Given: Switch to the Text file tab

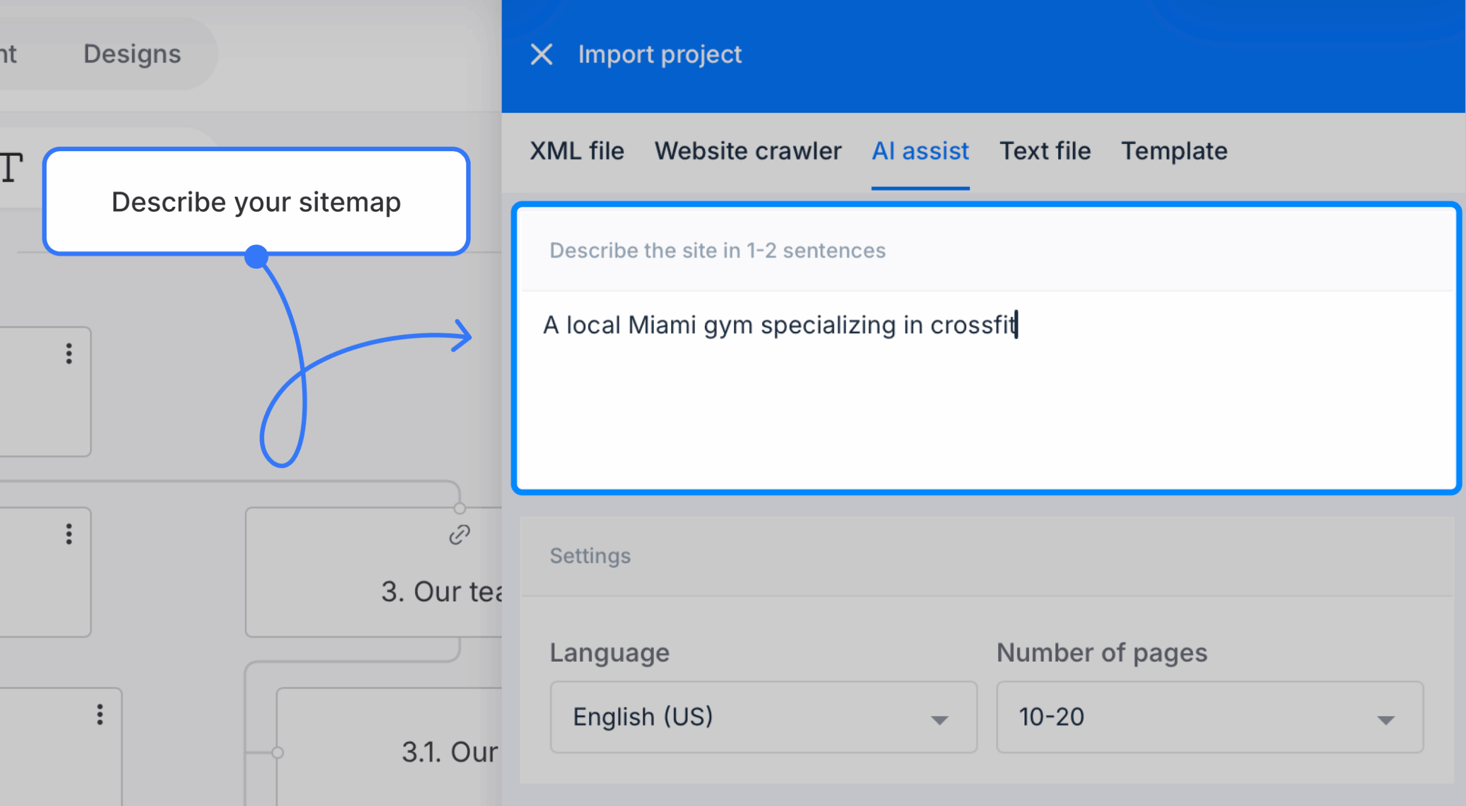Looking at the screenshot, I should (1045, 151).
